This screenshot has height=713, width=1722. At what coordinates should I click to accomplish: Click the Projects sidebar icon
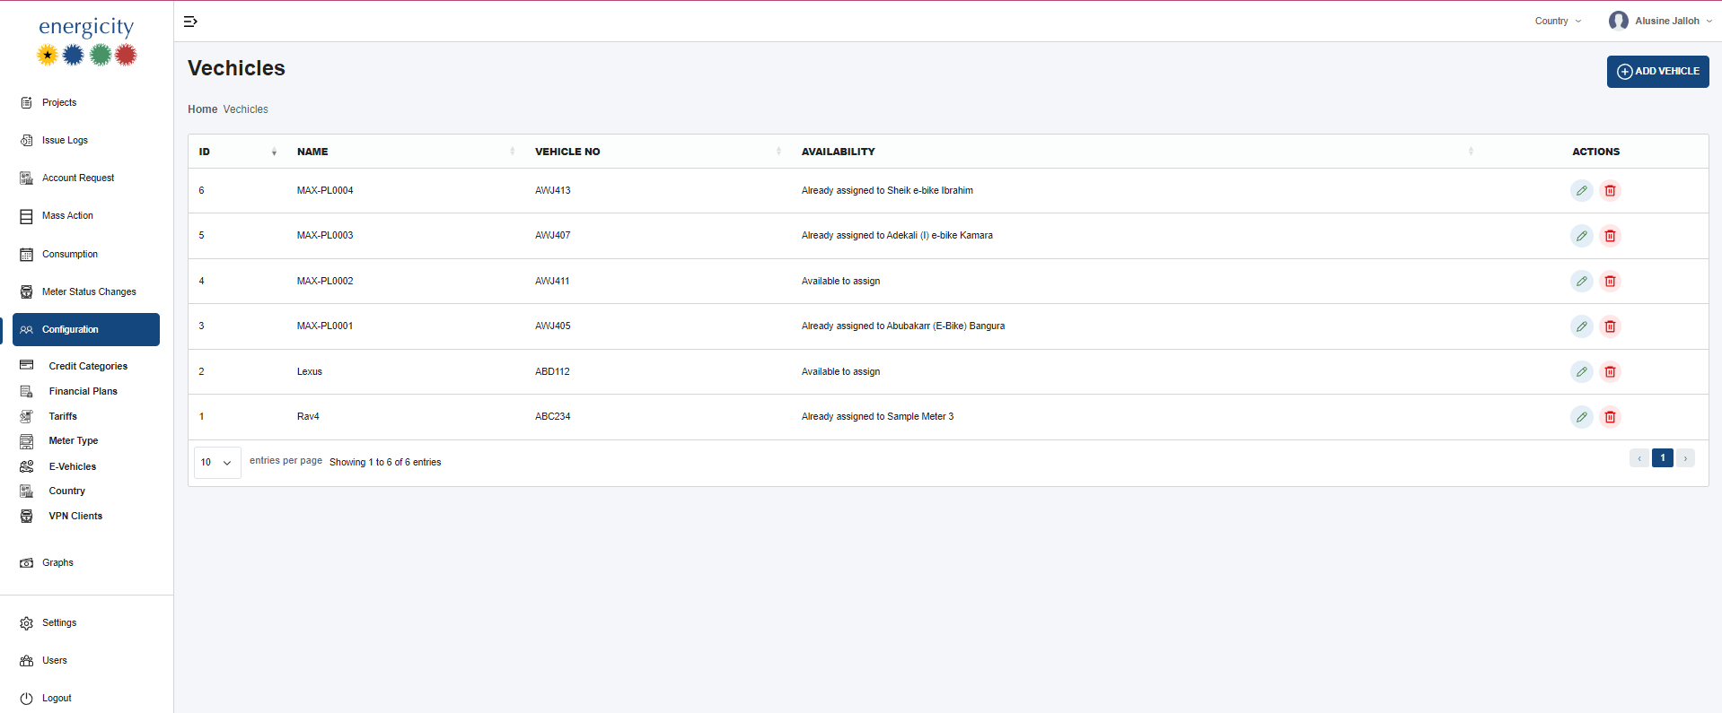[x=26, y=102]
